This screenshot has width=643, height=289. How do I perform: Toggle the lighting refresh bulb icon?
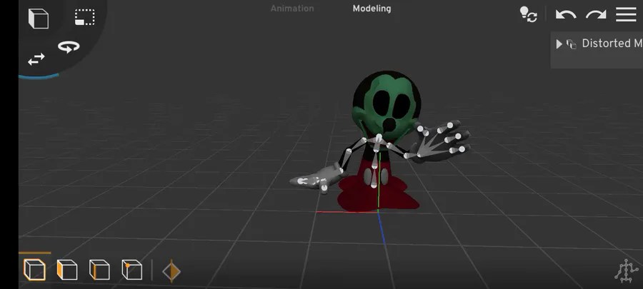pyautogui.click(x=528, y=14)
